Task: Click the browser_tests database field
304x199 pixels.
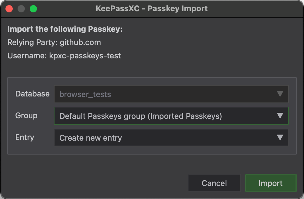Action: pyautogui.click(x=171, y=94)
